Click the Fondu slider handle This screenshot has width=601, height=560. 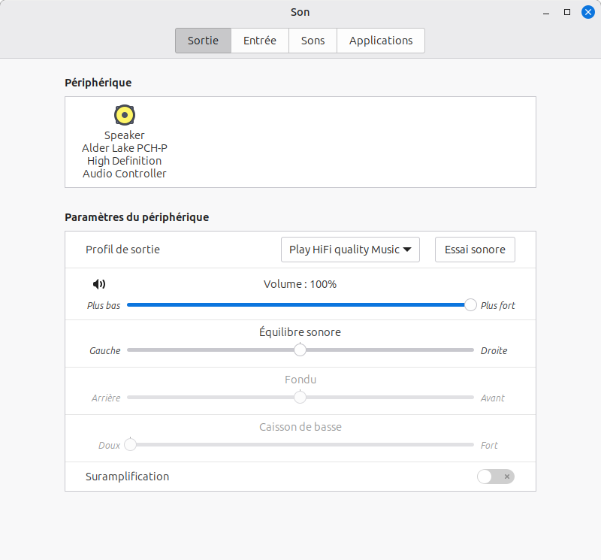point(300,397)
